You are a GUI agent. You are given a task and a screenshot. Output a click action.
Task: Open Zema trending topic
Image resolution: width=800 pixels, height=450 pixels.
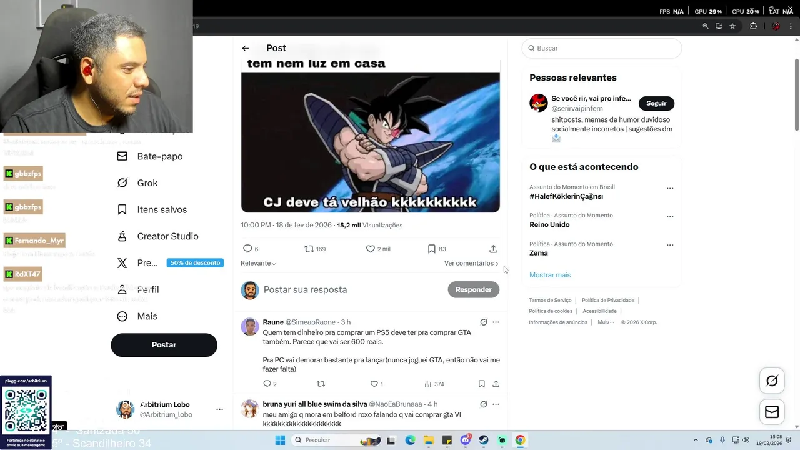coord(539,253)
